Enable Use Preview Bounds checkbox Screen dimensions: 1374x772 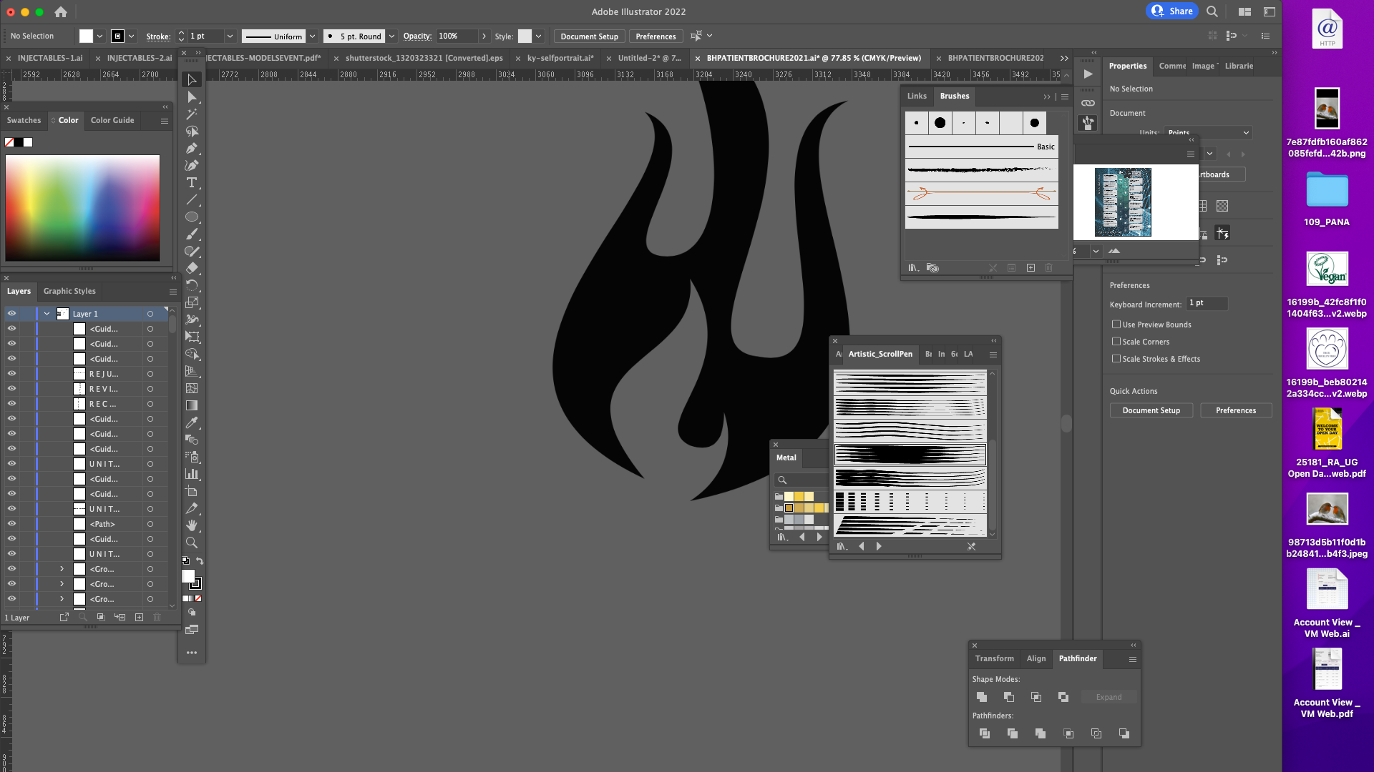click(1116, 324)
